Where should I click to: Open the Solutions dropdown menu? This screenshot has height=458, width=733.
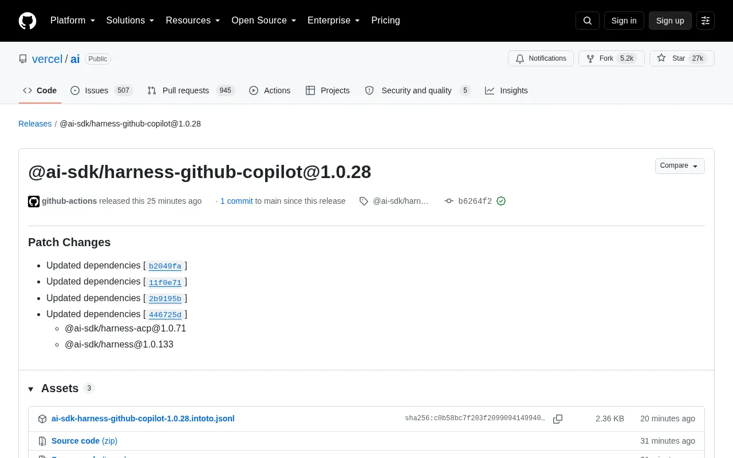(x=131, y=21)
